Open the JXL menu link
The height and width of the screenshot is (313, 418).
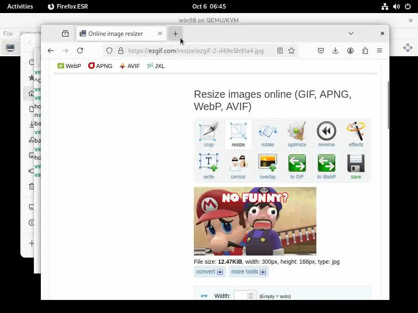(x=156, y=66)
